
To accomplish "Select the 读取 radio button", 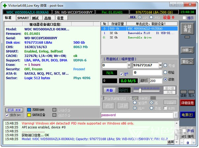I will pyautogui.click(x=165, y=79).
